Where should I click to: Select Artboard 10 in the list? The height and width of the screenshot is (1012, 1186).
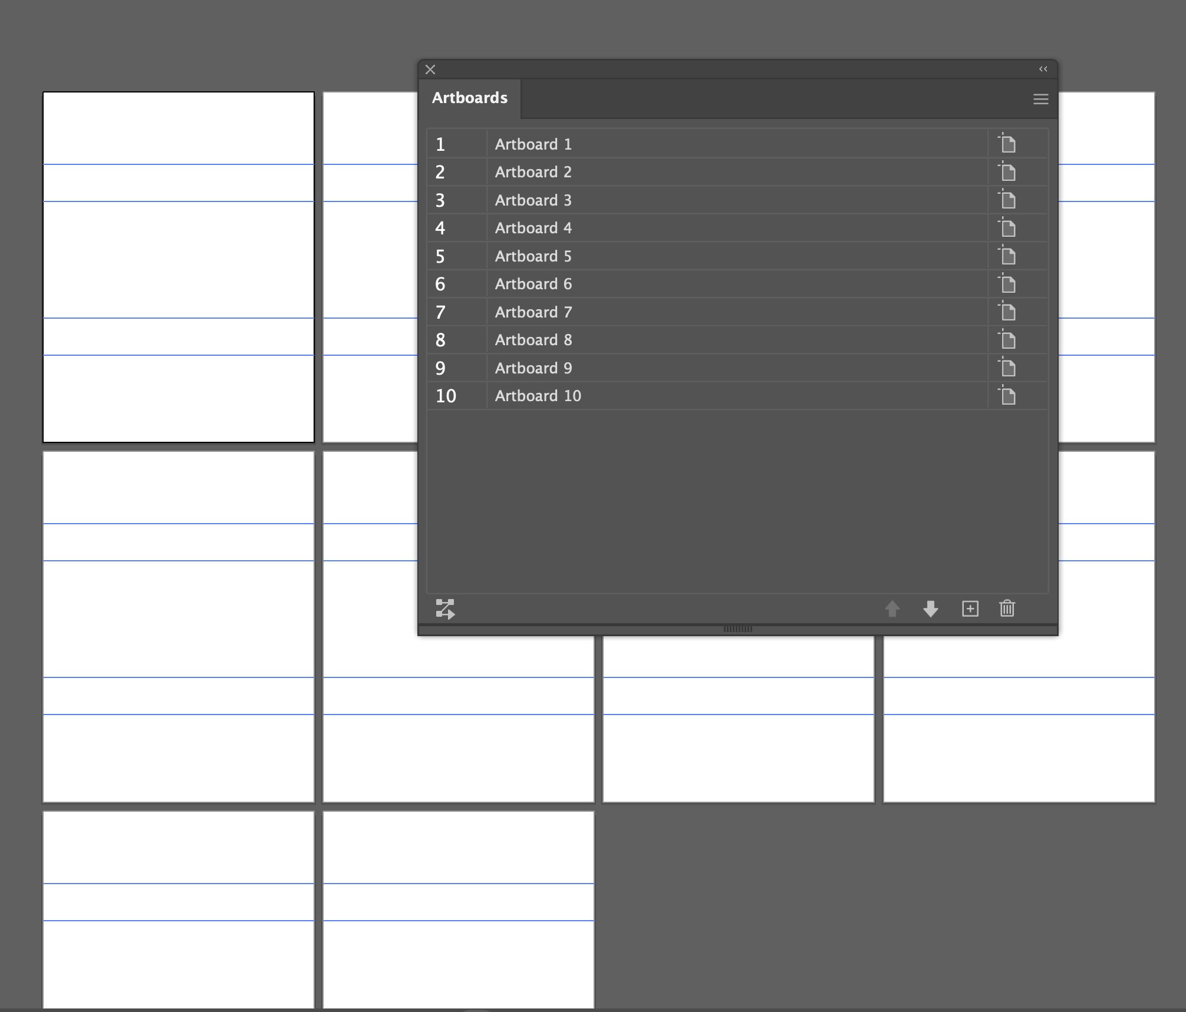[648, 396]
